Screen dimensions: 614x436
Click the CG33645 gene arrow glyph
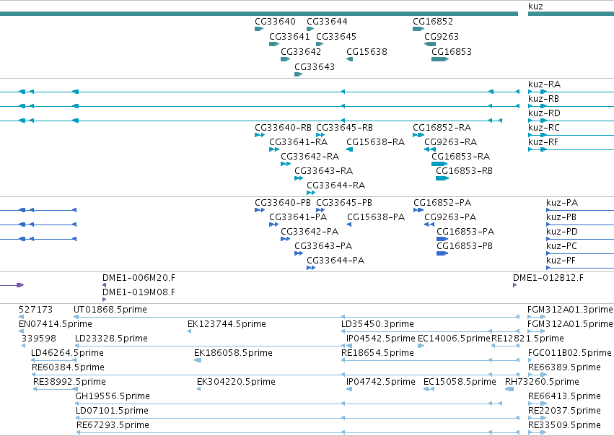[320, 44]
